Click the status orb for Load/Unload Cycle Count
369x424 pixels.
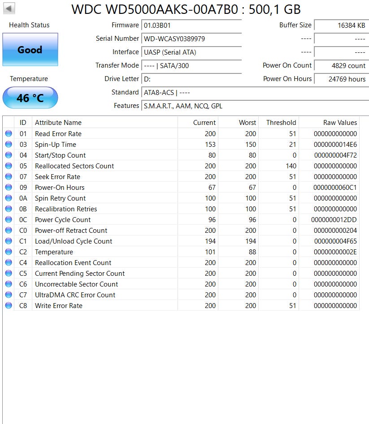(9, 241)
